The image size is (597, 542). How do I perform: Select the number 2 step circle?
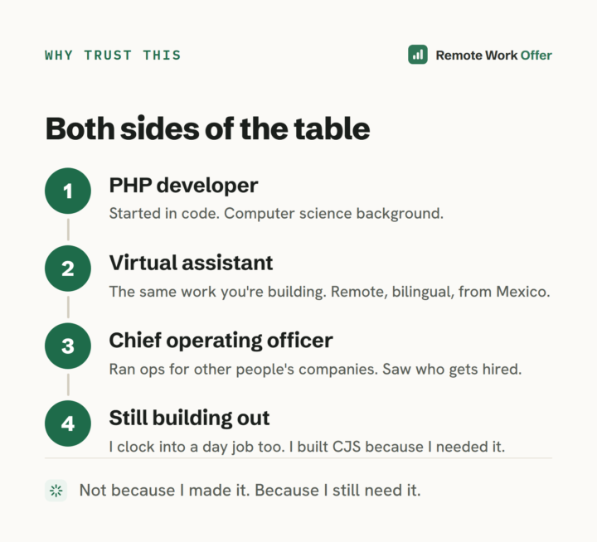tap(68, 269)
